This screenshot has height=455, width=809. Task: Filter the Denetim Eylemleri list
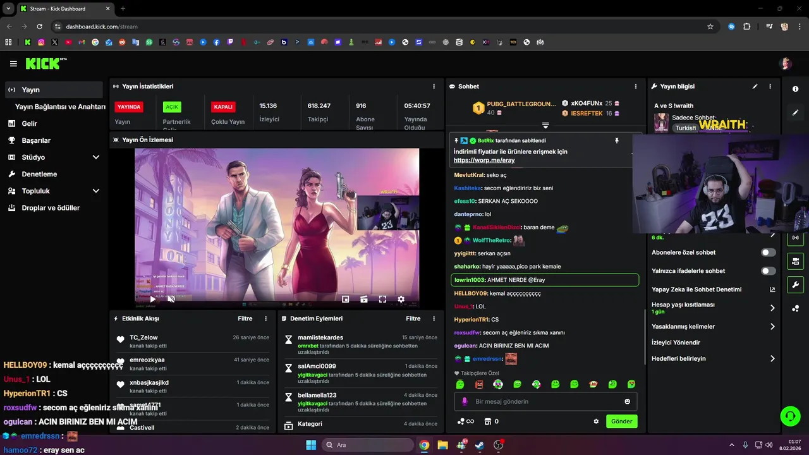[413, 318]
